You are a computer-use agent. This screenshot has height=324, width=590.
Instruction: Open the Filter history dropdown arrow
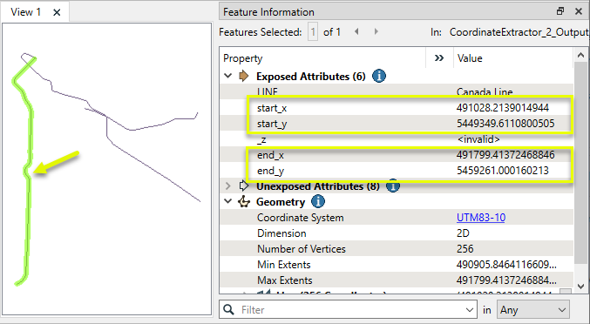click(x=469, y=310)
